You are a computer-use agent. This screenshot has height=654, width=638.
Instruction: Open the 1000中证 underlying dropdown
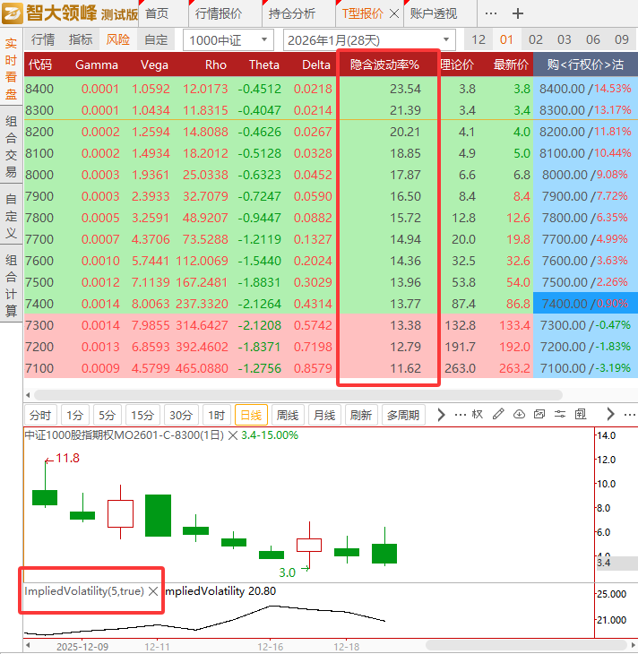tap(228, 40)
